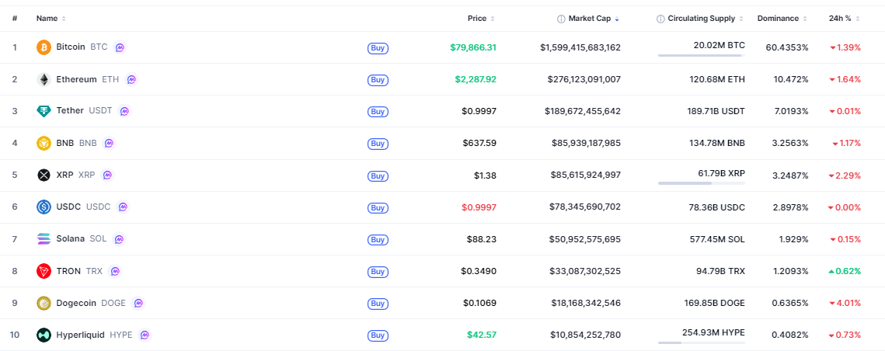Open the purple chart badge beside Hyperliquid HYPE
The height and width of the screenshot is (351, 885).
[145, 335]
